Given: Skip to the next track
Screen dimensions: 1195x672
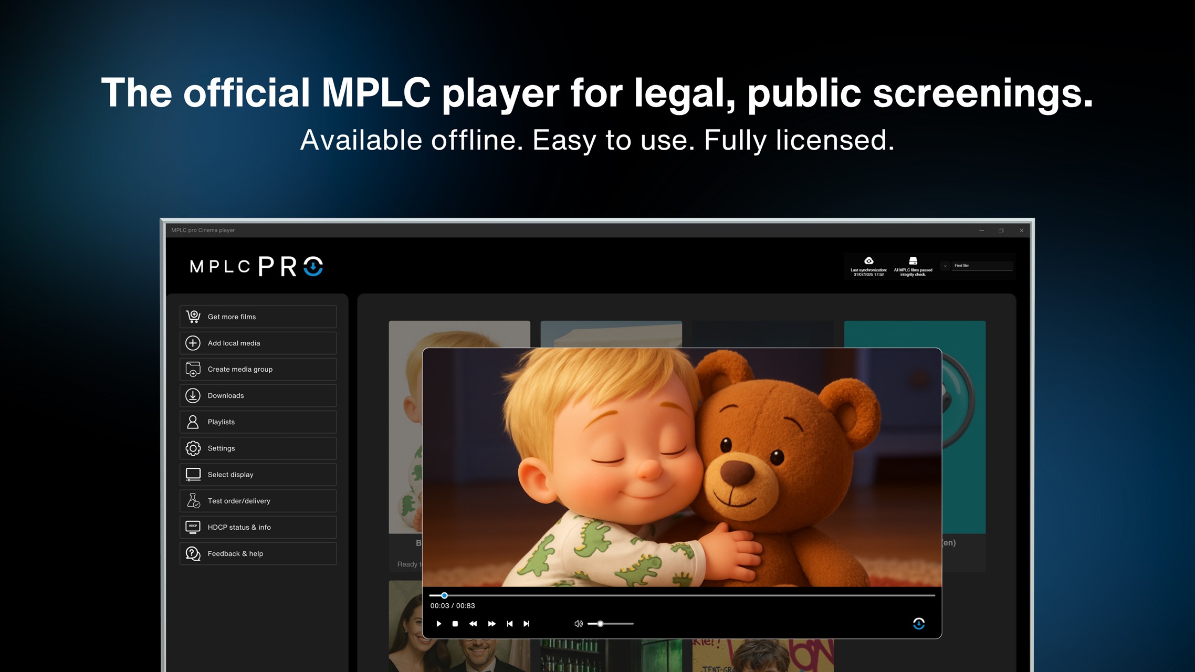Looking at the screenshot, I should pos(527,624).
